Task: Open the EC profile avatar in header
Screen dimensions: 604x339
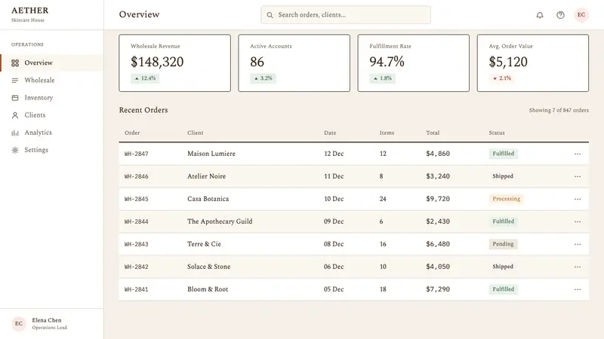Action: [581, 15]
